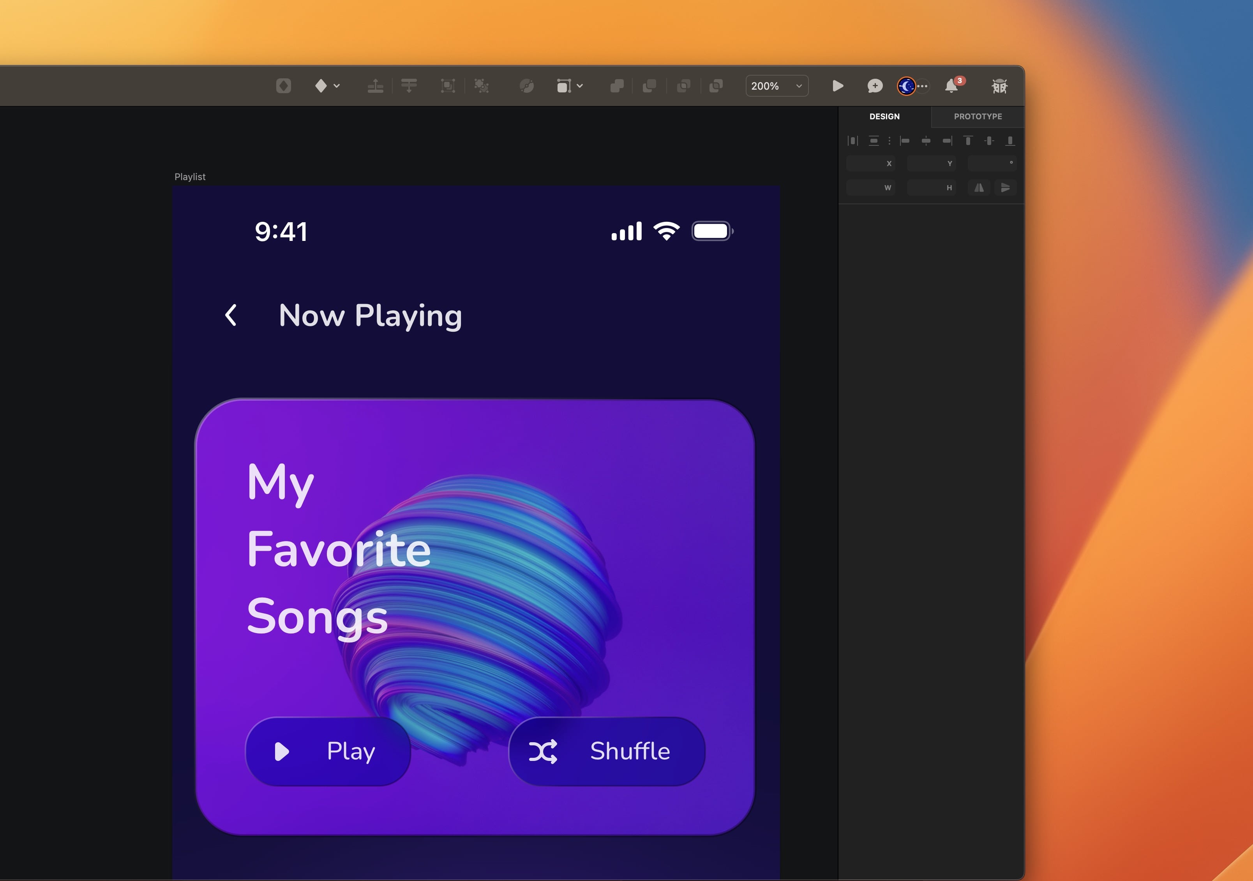Image resolution: width=1253 pixels, height=881 pixels.
Task: Click the X position input field
Action: point(871,163)
